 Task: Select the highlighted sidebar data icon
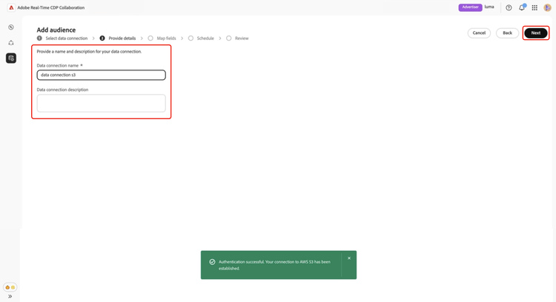click(x=11, y=58)
